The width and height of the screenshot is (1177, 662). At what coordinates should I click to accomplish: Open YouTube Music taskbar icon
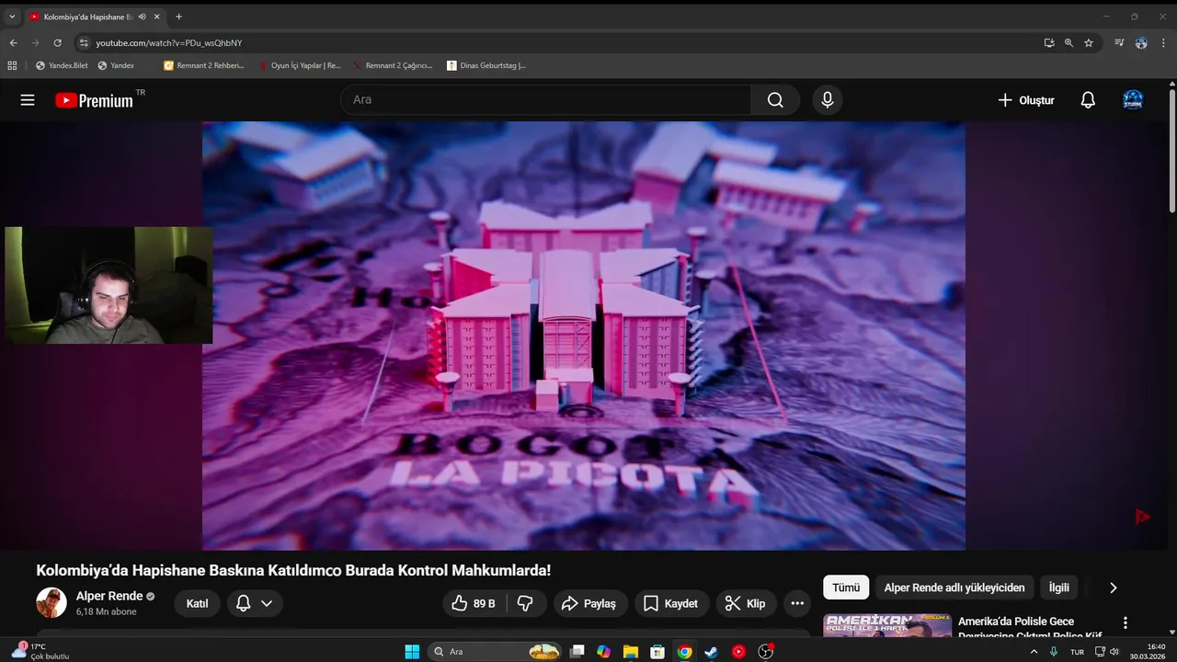coord(738,651)
